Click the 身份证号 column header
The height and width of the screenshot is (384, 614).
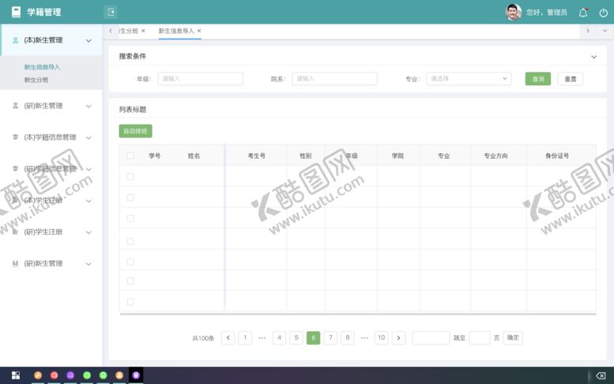[x=557, y=156]
